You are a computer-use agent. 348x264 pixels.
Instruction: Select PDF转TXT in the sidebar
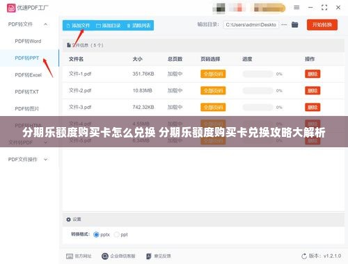point(26,92)
